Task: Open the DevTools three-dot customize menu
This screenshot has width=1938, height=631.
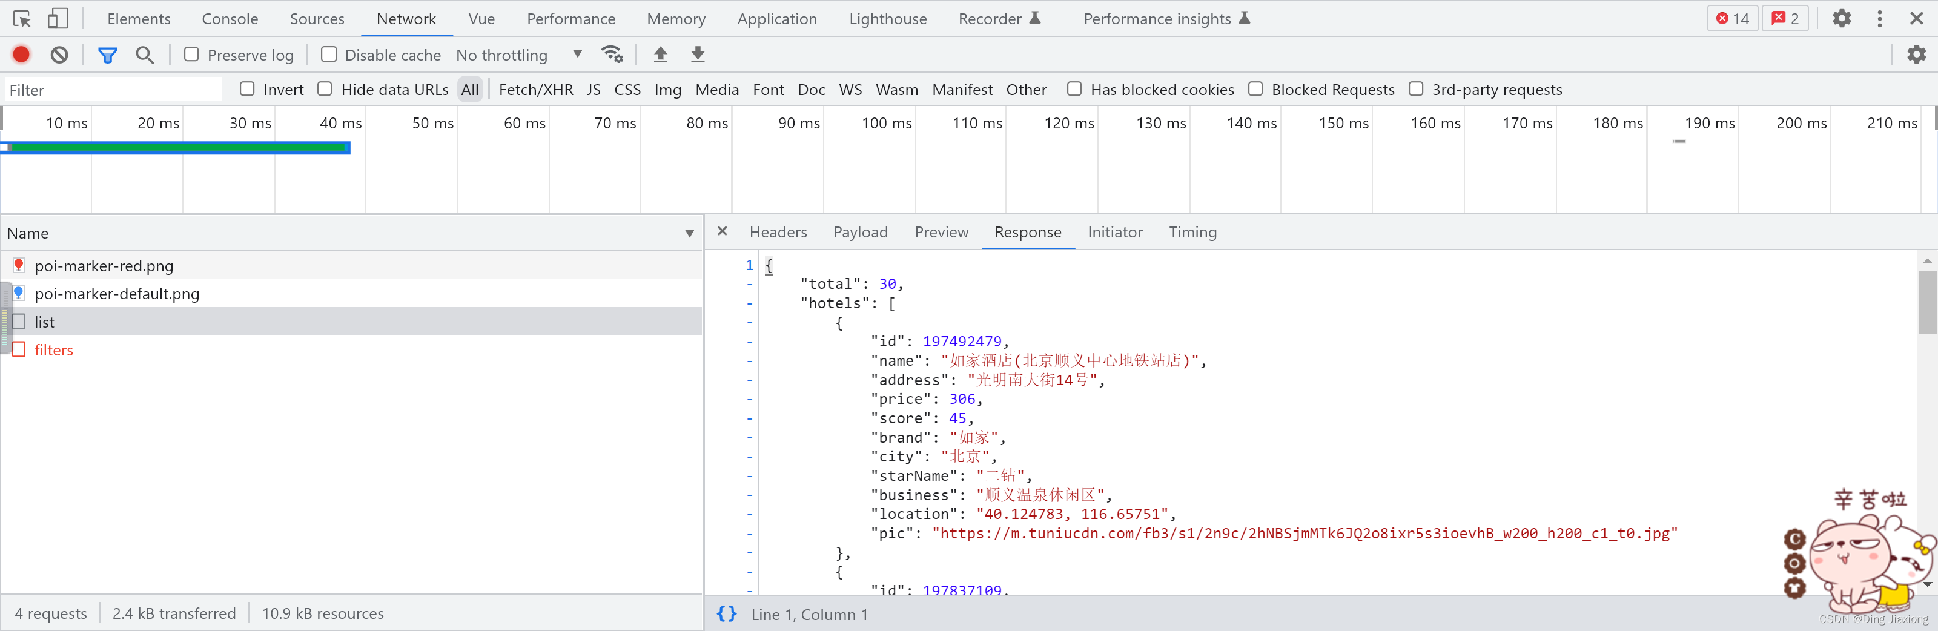Action: click(1879, 18)
